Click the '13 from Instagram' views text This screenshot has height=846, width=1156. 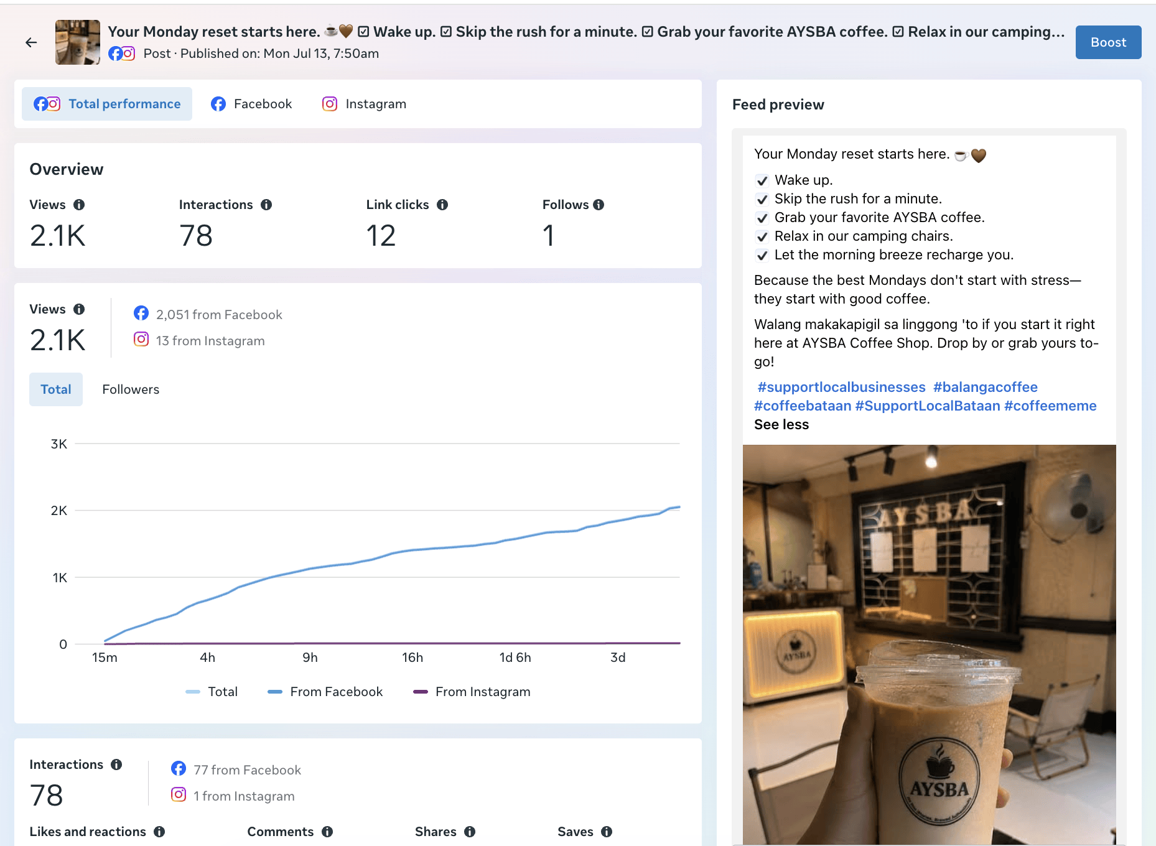(x=210, y=341)
